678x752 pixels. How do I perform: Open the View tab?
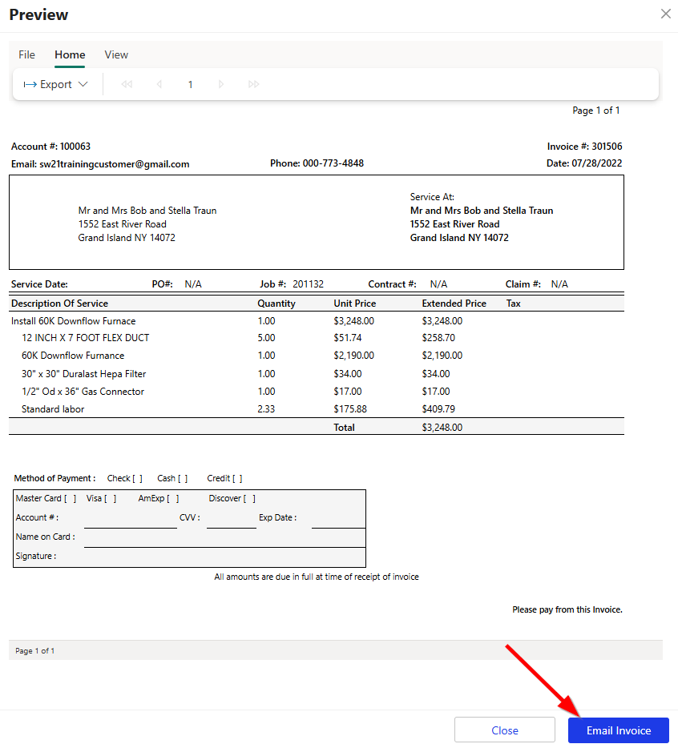coord(116,54)
